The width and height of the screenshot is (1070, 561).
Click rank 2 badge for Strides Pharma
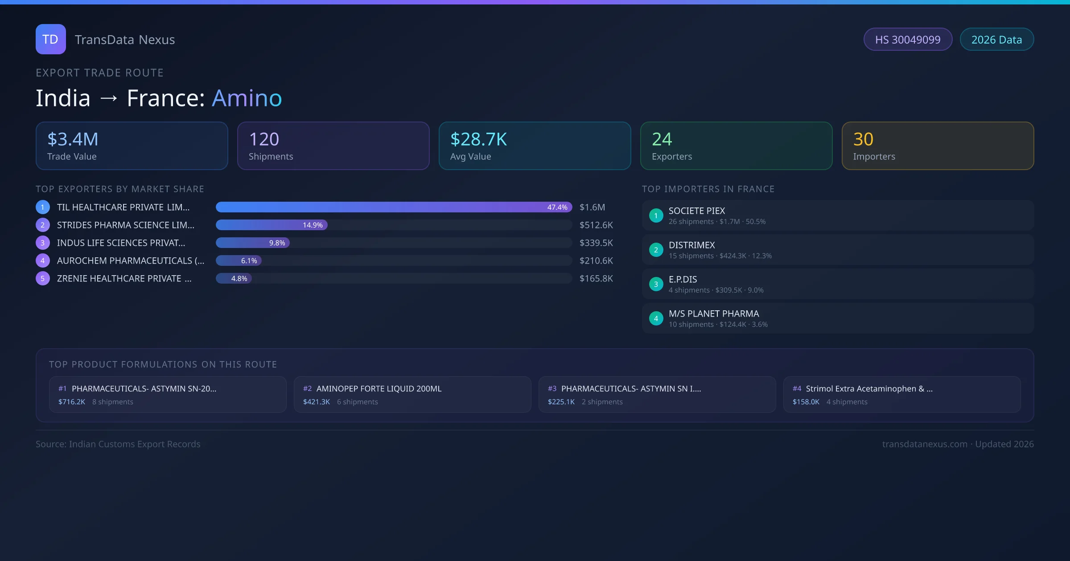43,225
